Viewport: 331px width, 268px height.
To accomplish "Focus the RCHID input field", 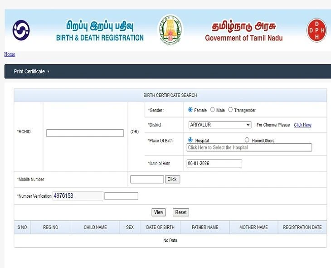I will point(85,133).
